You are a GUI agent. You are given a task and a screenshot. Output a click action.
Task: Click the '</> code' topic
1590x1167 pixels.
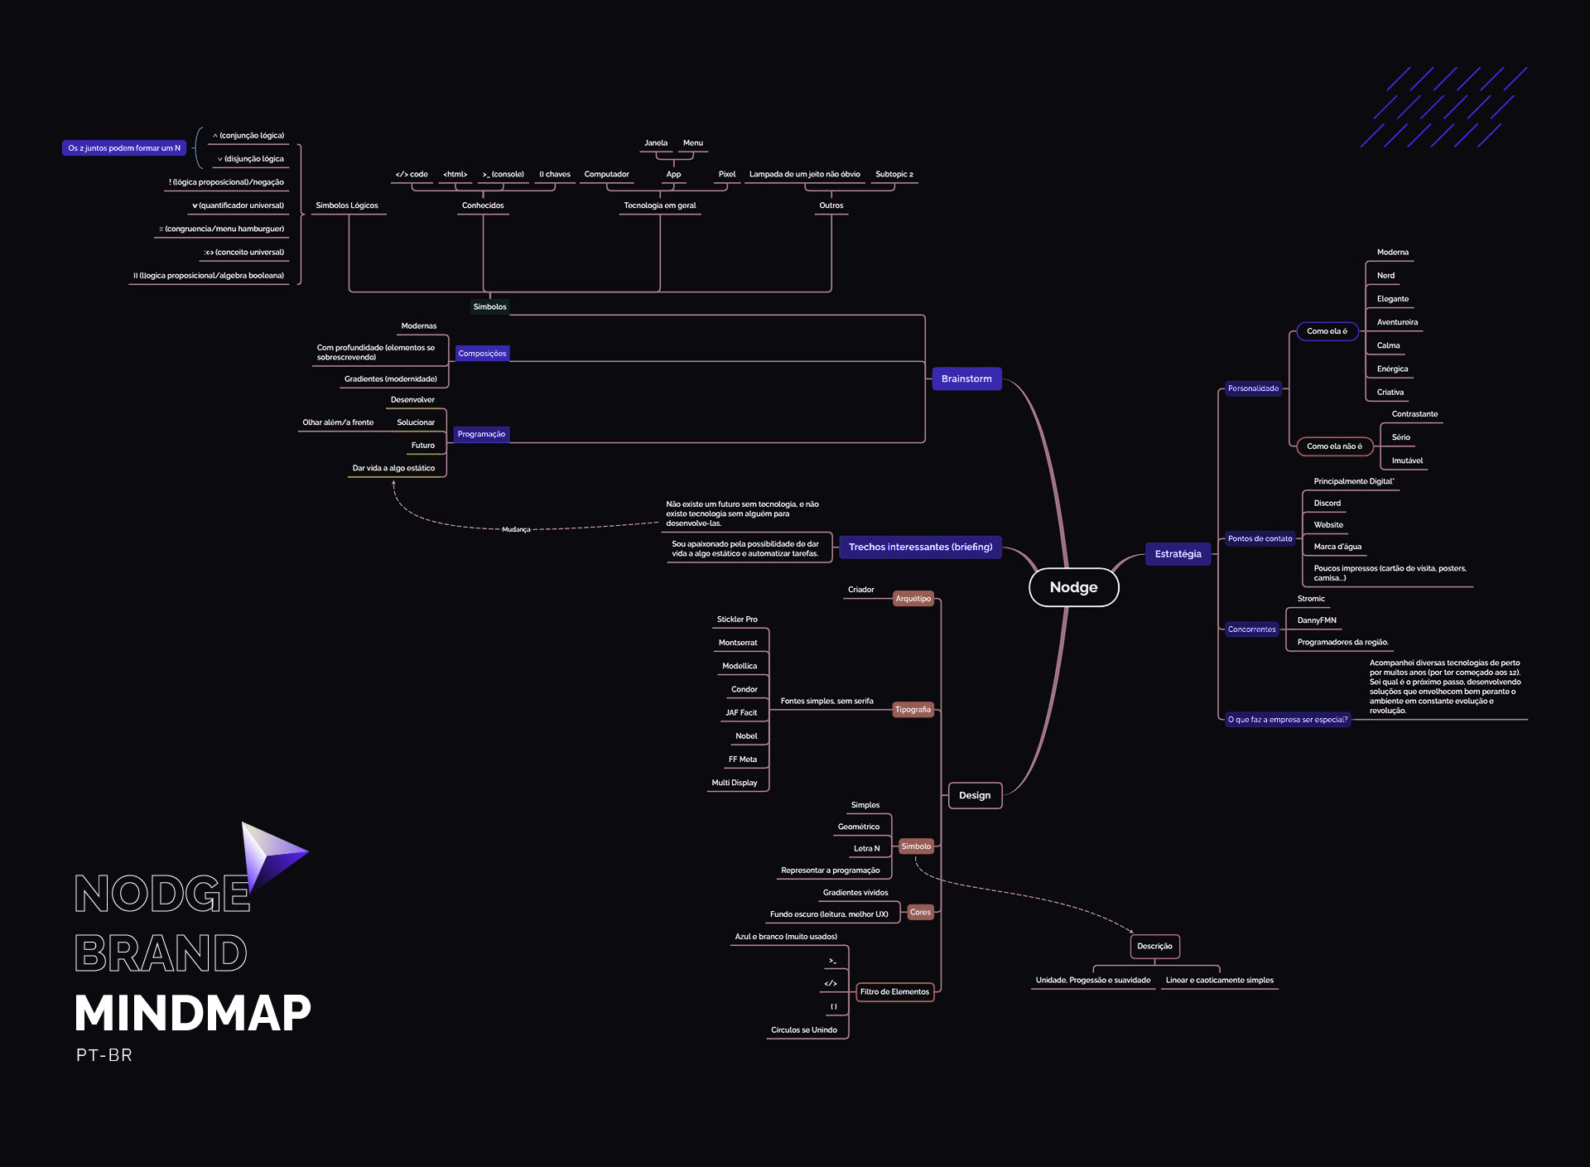click(412, 174)
